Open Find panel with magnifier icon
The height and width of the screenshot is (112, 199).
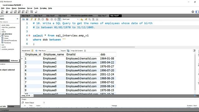(x=90, y=19)
